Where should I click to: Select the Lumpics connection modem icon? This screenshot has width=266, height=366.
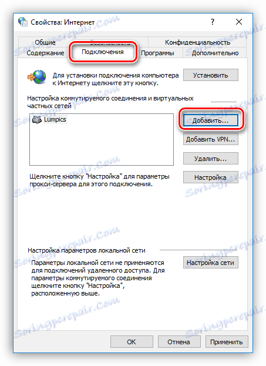tap(36, 119)
